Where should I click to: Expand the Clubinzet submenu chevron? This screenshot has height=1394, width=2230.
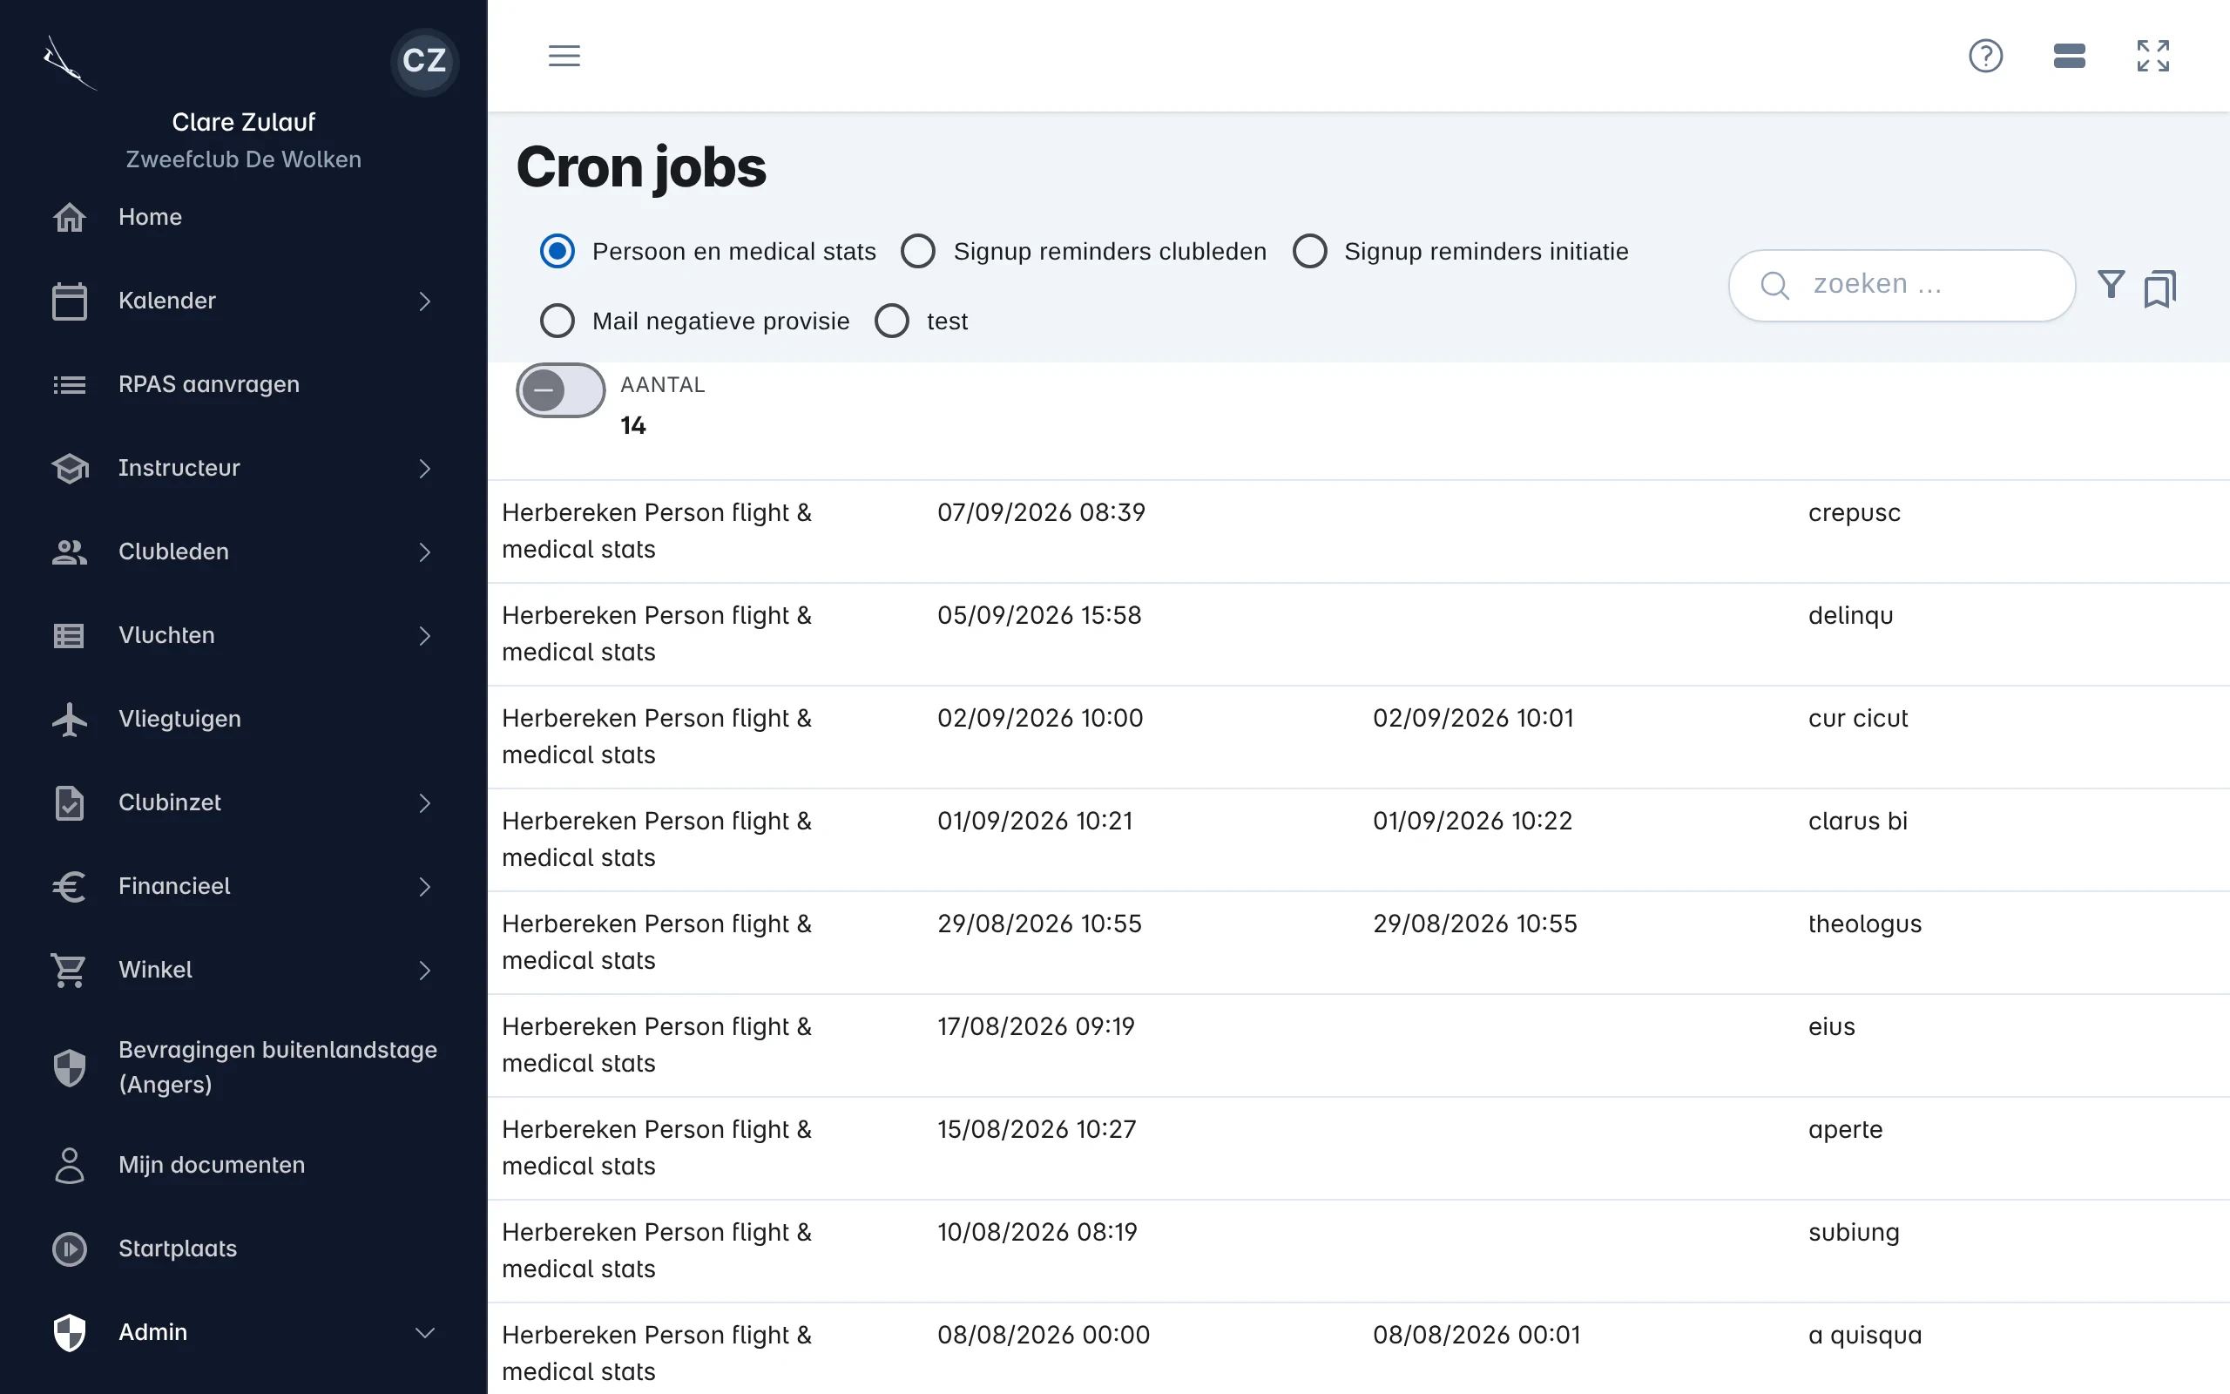[425, 803]
